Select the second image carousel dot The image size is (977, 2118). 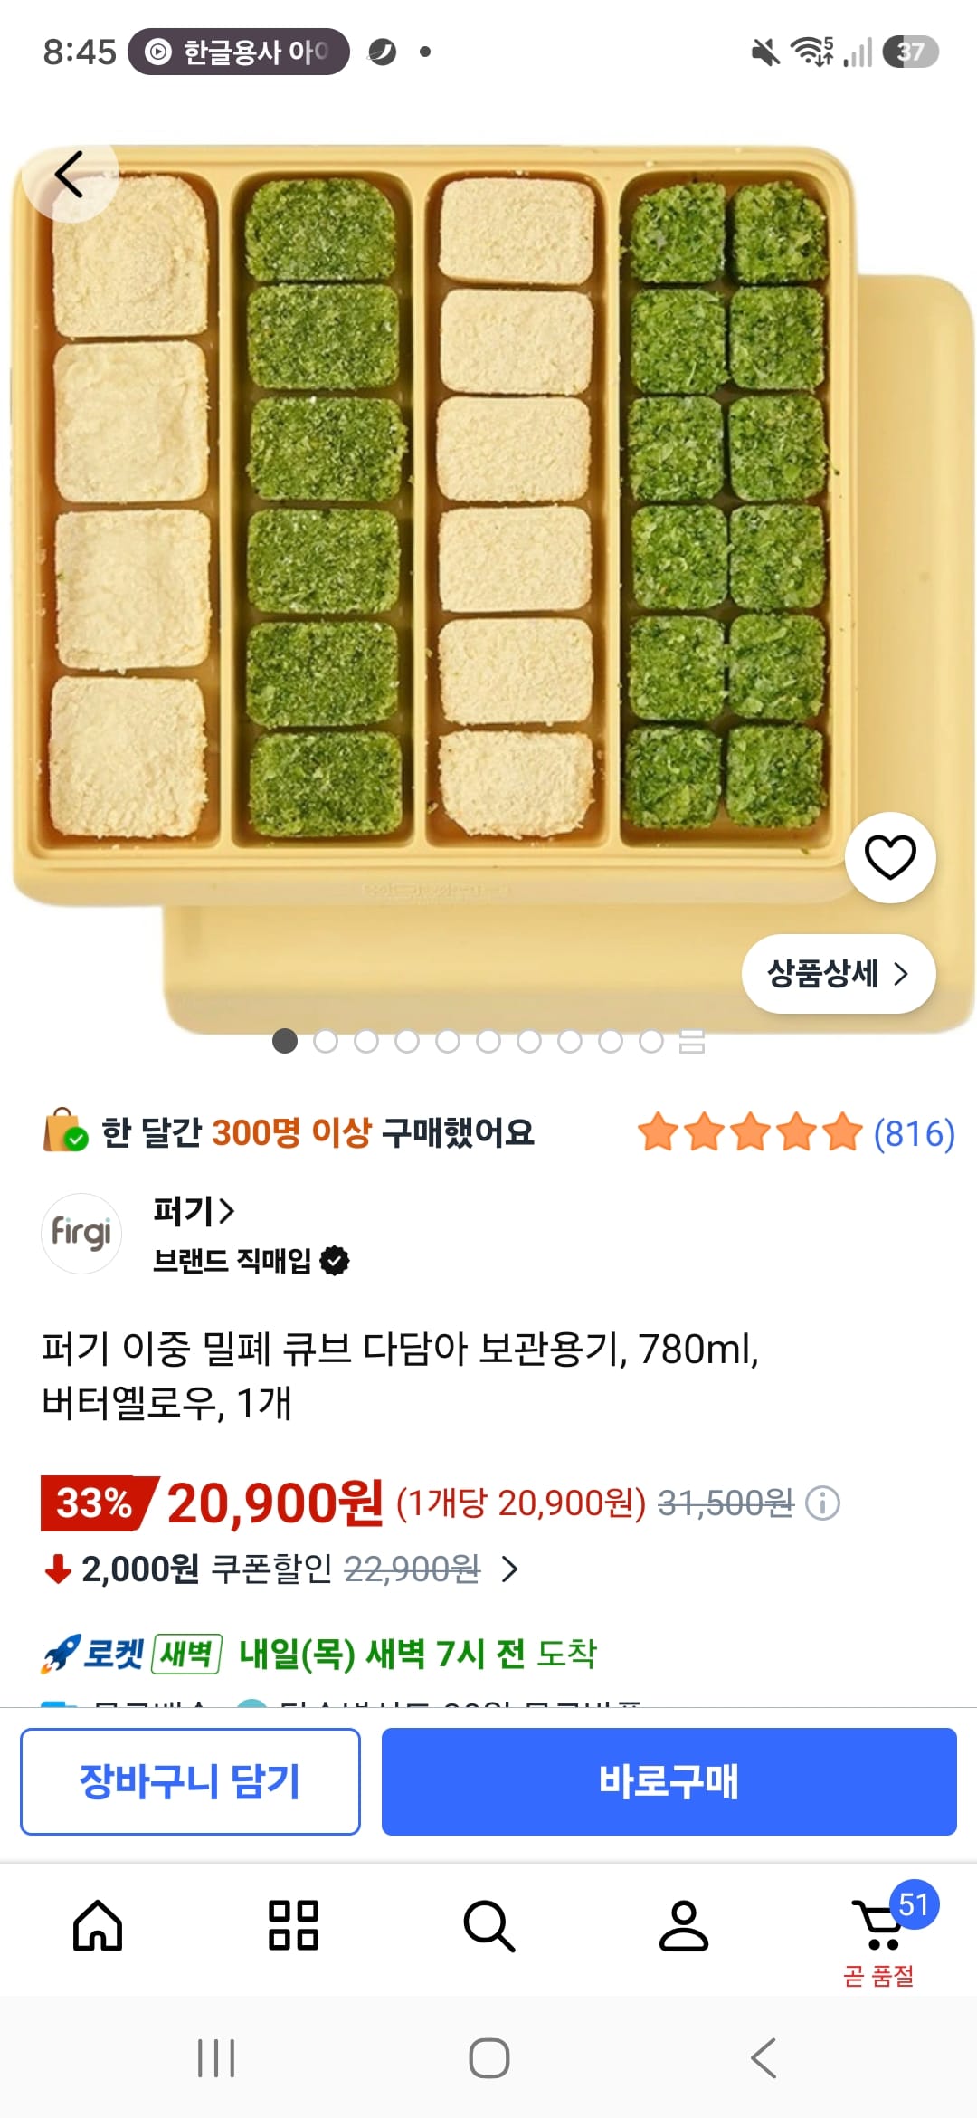[x=326, y=1042]
